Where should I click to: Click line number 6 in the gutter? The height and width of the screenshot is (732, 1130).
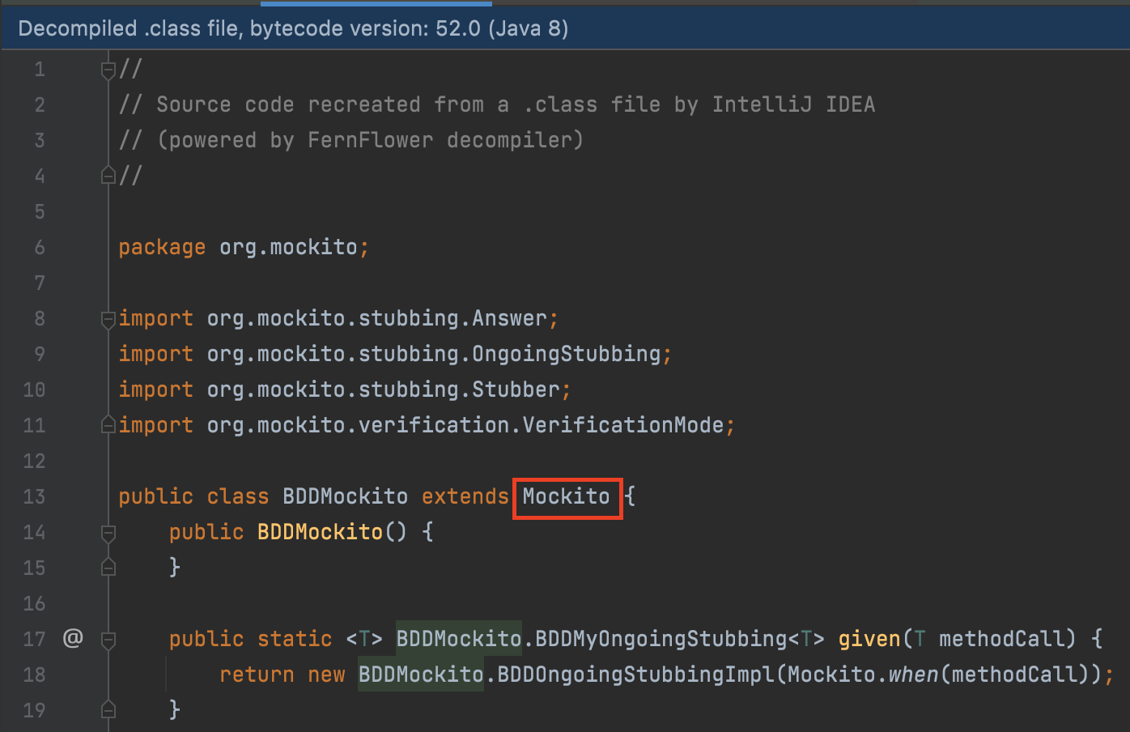40,247
